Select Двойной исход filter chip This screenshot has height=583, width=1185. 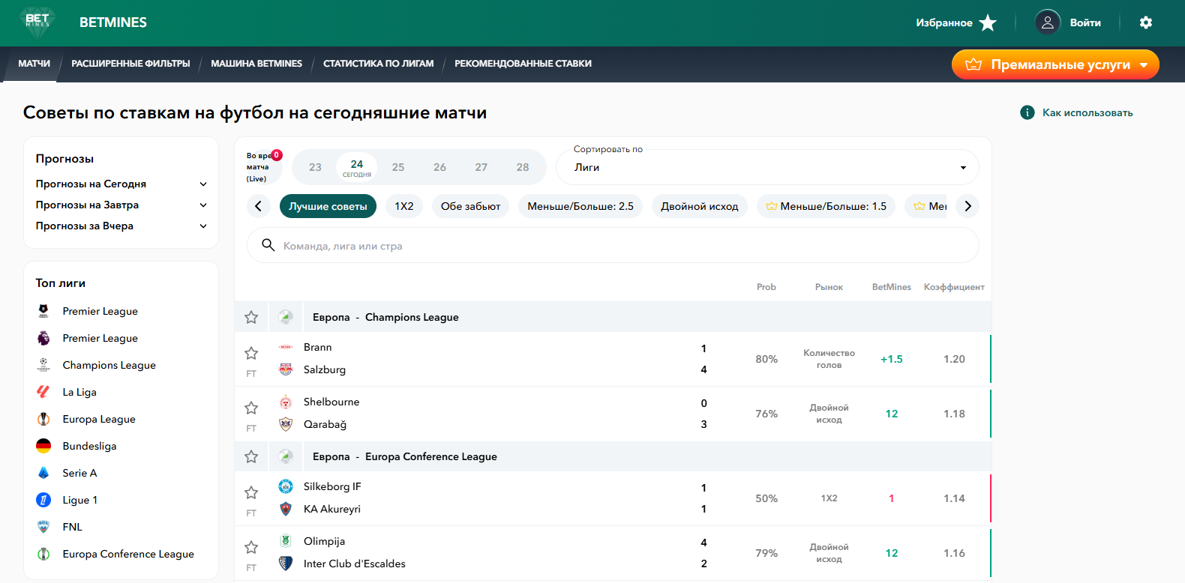(x=700, y=206)
